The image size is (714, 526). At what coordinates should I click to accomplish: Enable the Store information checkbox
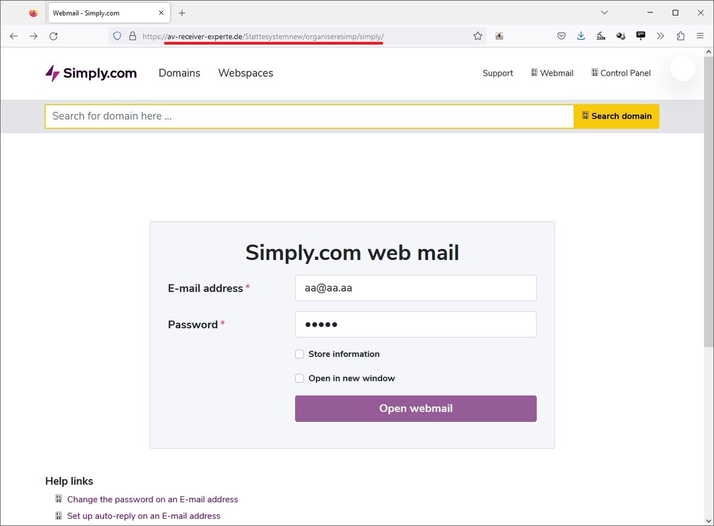pyautogui.click(x=300, y=354)
